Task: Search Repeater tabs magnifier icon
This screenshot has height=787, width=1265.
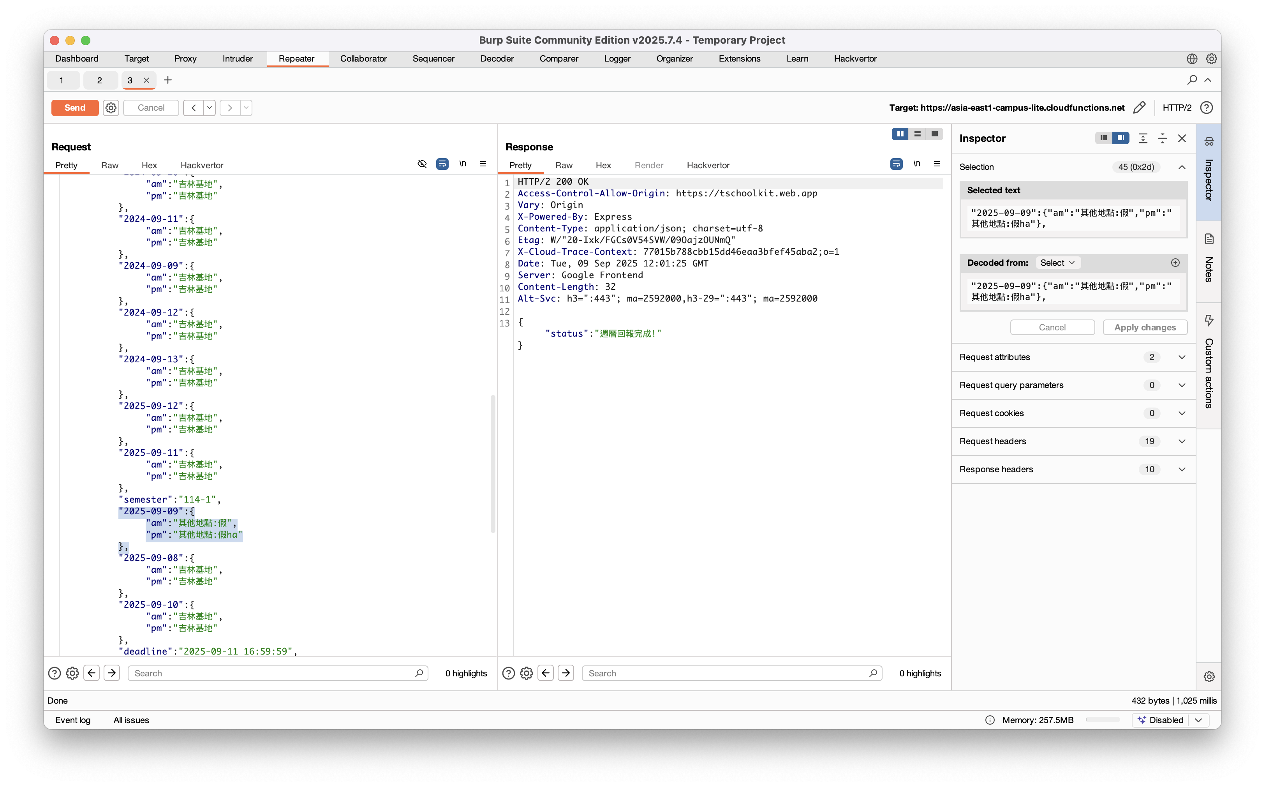Action: 1192,79
